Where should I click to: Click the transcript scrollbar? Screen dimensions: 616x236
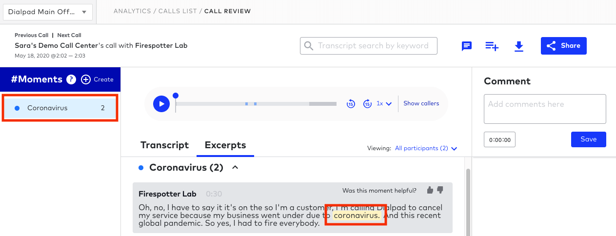pos(469,202)
